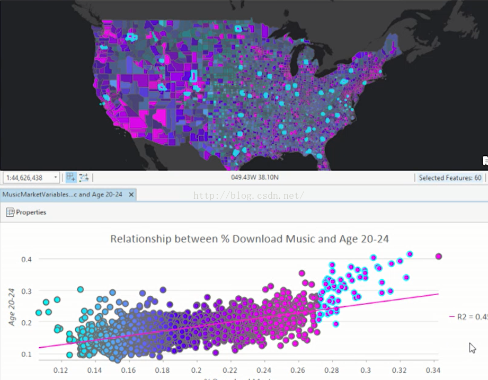
Task: Open chart Properties
Action: click(31, 212)
